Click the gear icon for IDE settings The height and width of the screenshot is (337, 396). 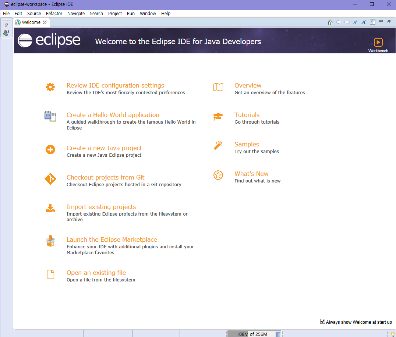click(x=50, y=87)
